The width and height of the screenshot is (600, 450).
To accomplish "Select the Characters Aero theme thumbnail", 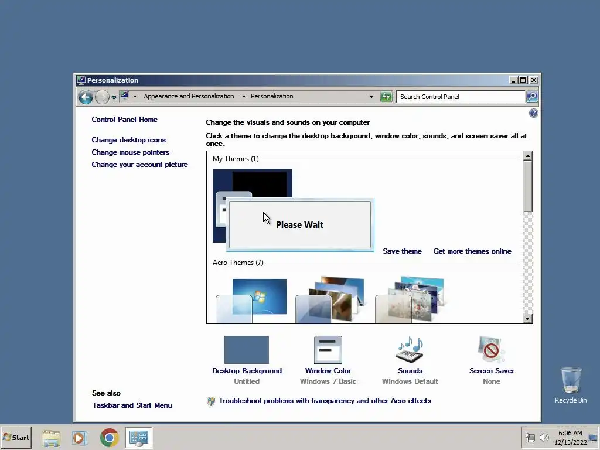I will coord(410,300).
